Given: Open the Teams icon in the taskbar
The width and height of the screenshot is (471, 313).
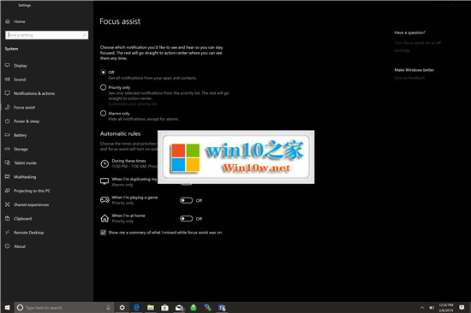Looking at the screenshot, I should click(x=222, y=307).
